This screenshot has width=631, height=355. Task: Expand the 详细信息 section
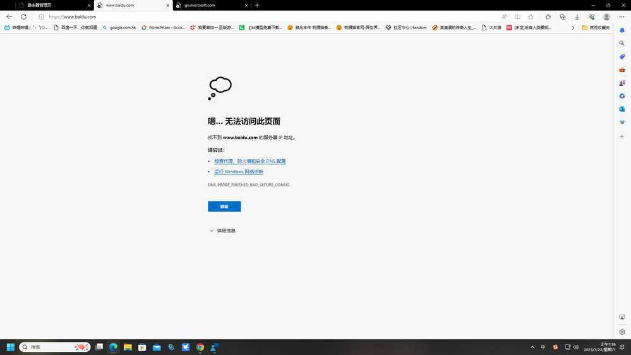(x=222, y=231)
